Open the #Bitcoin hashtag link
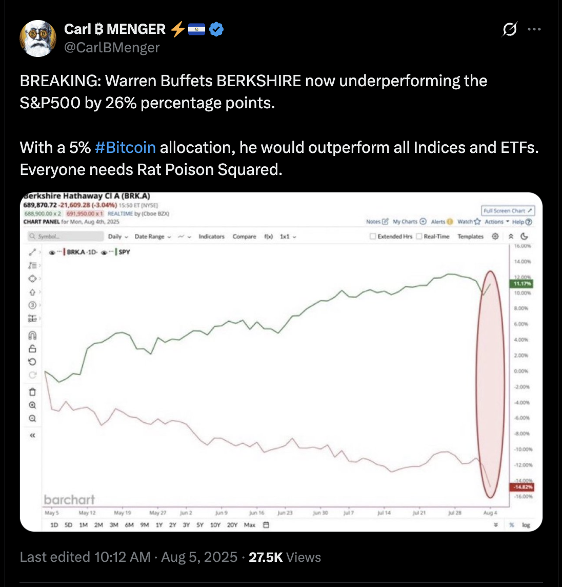 pyautogui.click(x=125, y=148)
